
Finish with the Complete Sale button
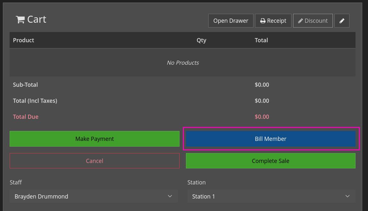click(270, 161)
